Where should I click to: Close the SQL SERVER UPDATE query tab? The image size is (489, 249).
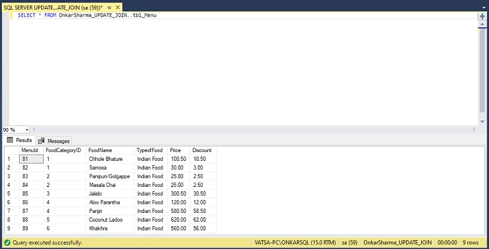pyautogui.click(x=117, y=8)
